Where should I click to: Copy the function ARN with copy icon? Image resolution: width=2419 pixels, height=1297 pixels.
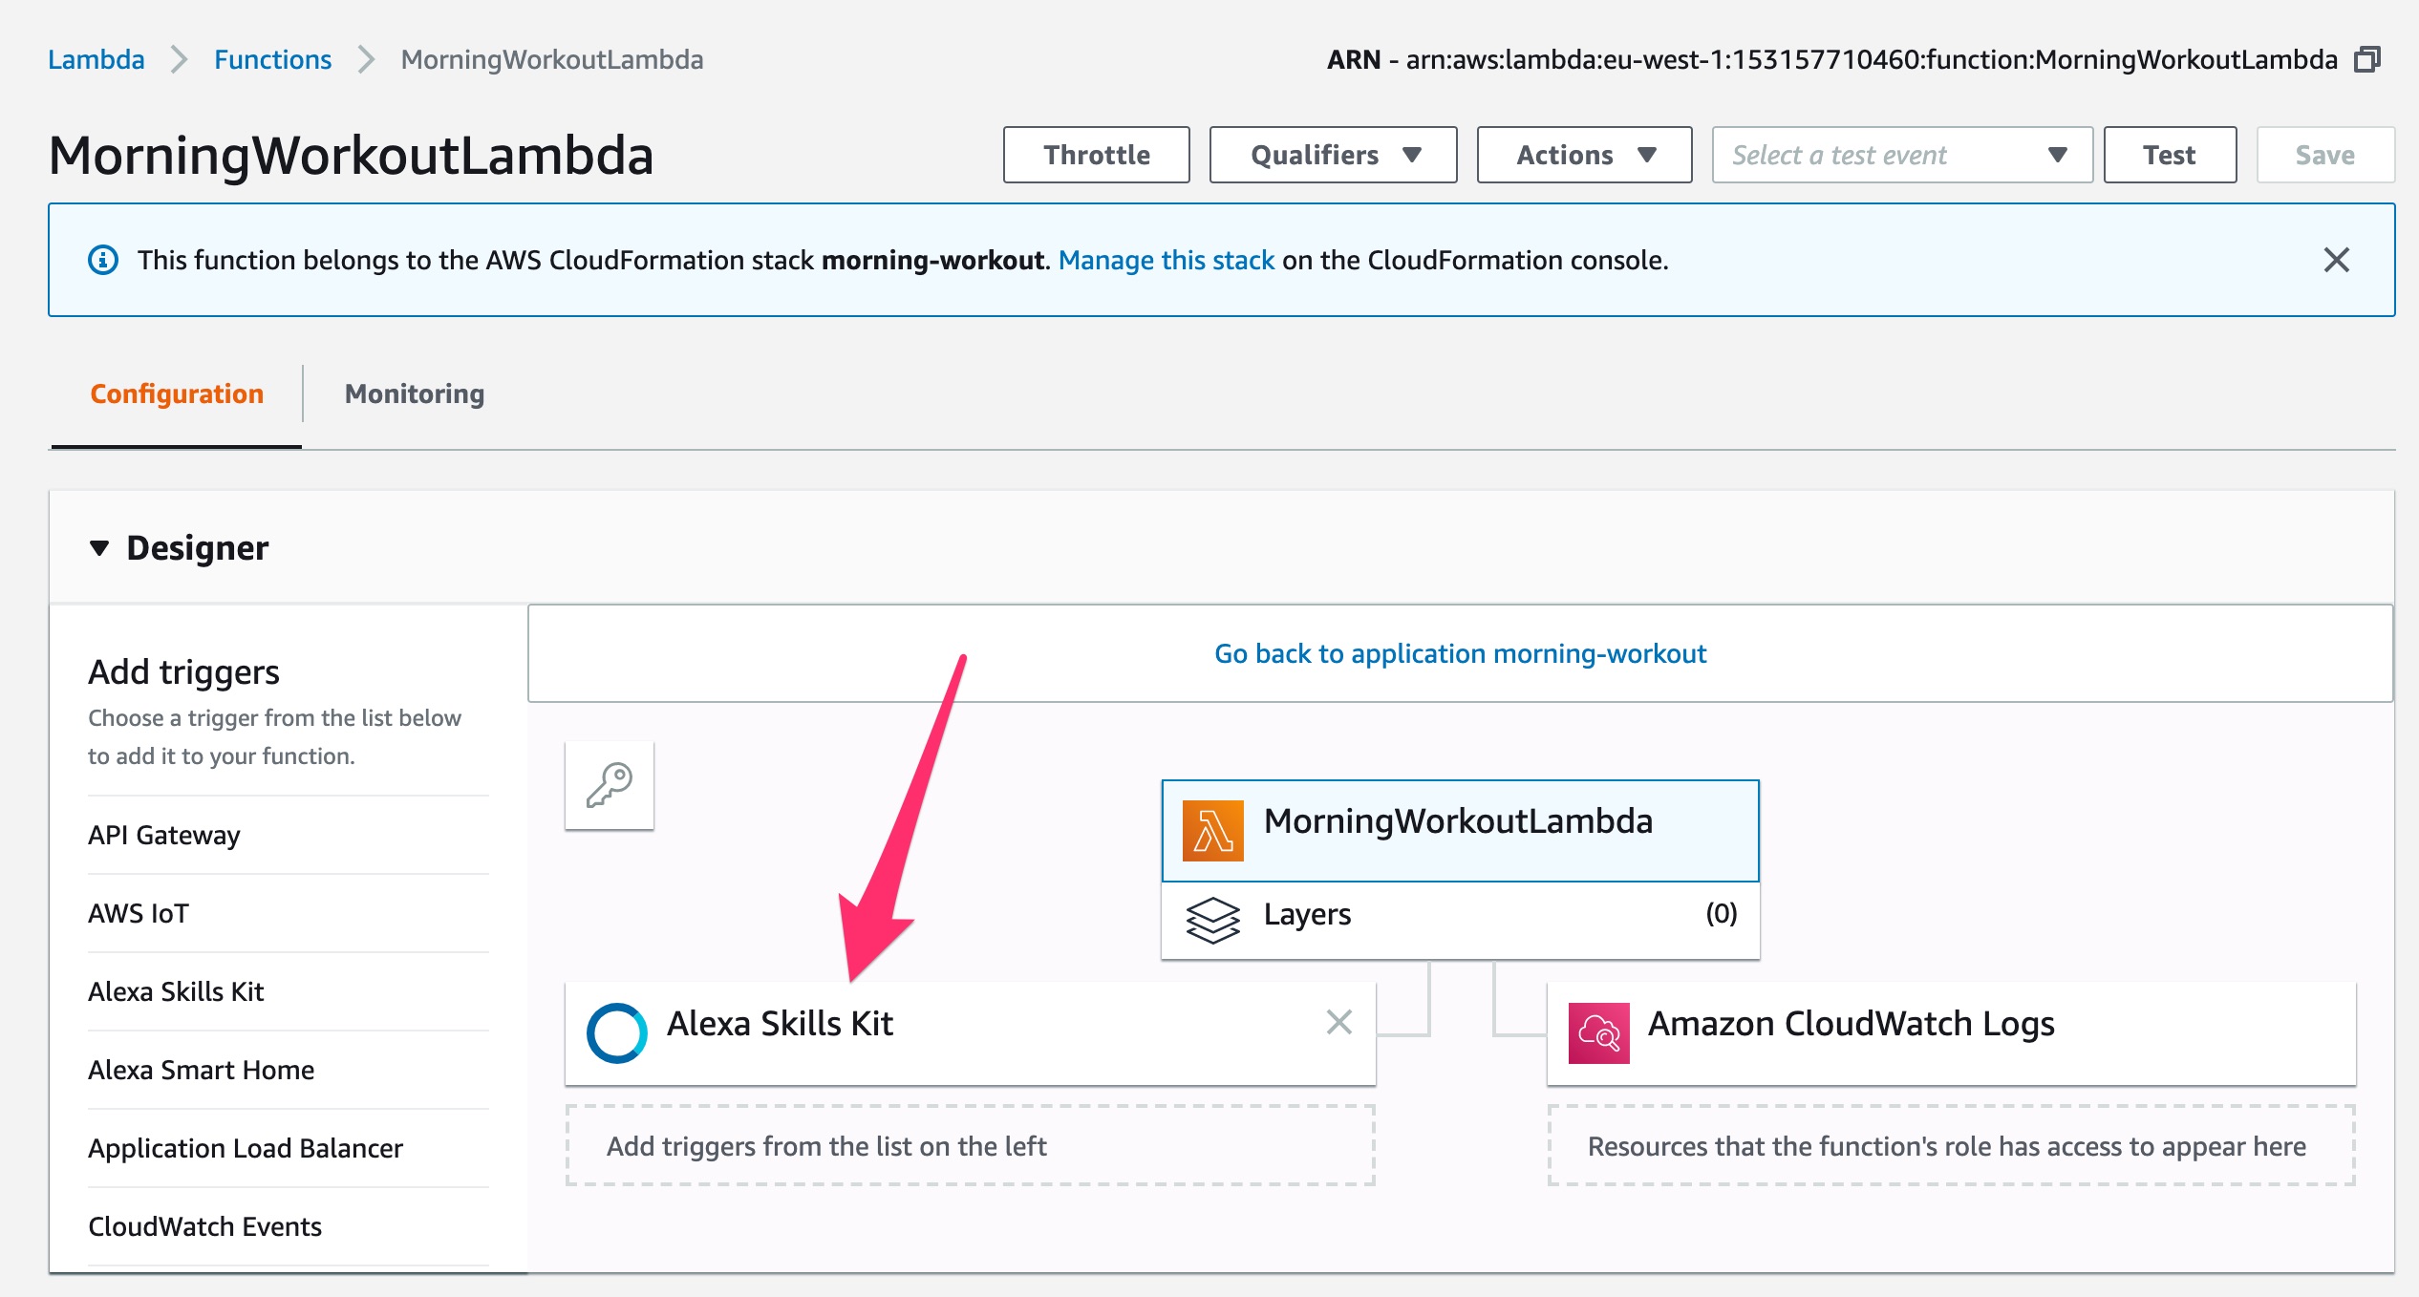[2367, 59]
